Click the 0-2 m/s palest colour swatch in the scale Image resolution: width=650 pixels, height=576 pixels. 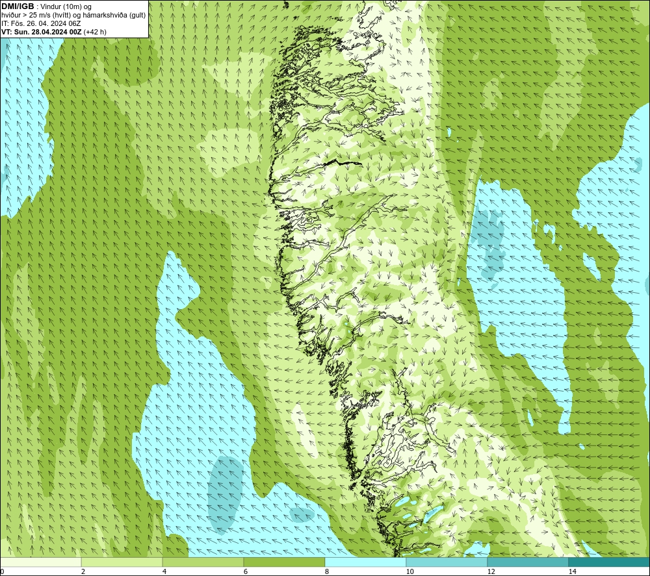pos(40,562)
